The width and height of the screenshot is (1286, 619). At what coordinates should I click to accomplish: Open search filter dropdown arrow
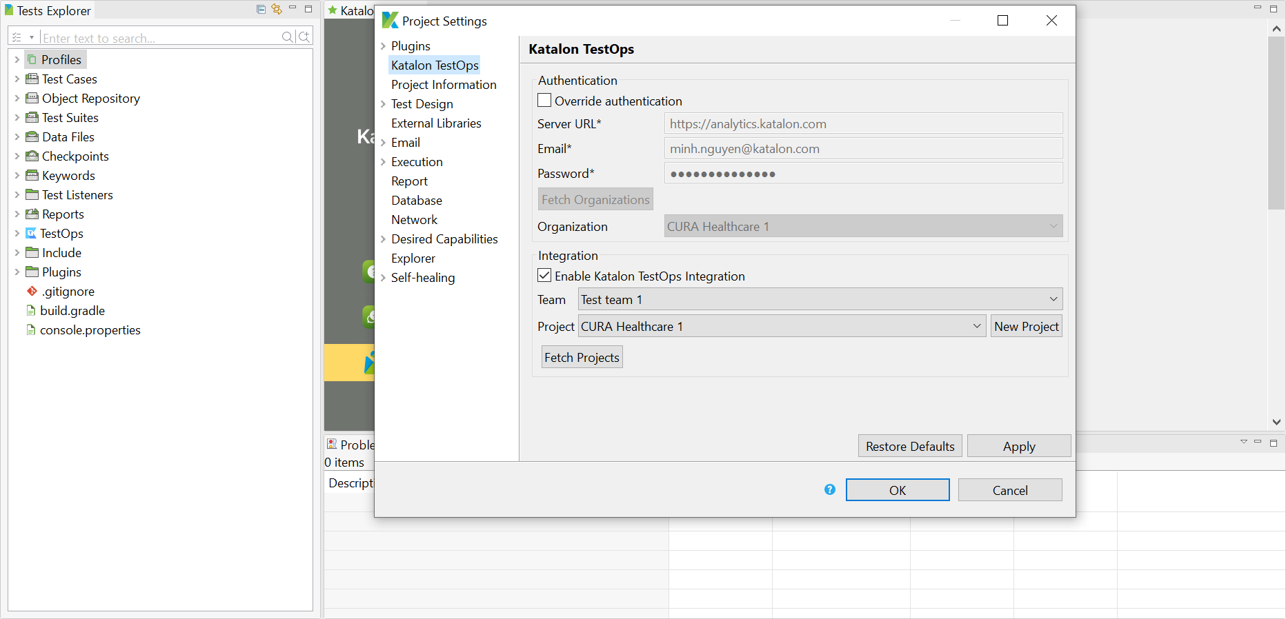point(32,37)
